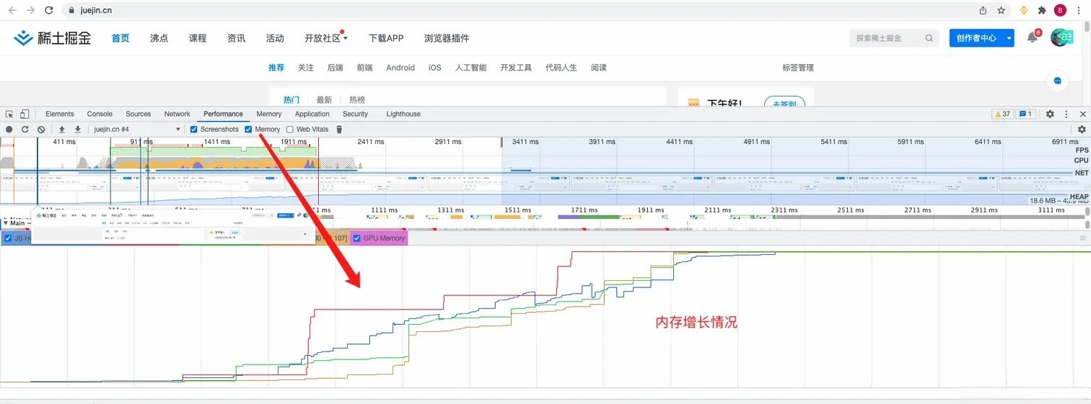The height and width of the screenshot is (404, 1091).
Task: Click the load profile upload icon
Action: (x=62, y=130)
